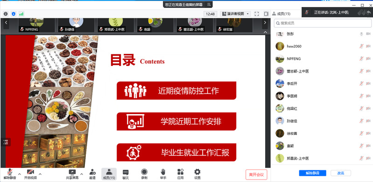Open the blue security shield icon
The width and height of the screenshot is (373, 182).
(x=14, y=14)
